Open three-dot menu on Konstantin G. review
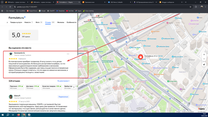Image resolution: width=208 pixels, height=117 pixels. (68, 54)
